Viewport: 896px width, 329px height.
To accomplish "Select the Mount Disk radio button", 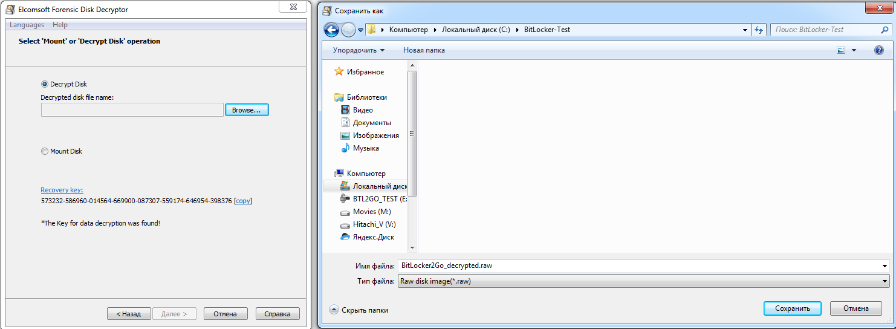I will tap(45, 151).
